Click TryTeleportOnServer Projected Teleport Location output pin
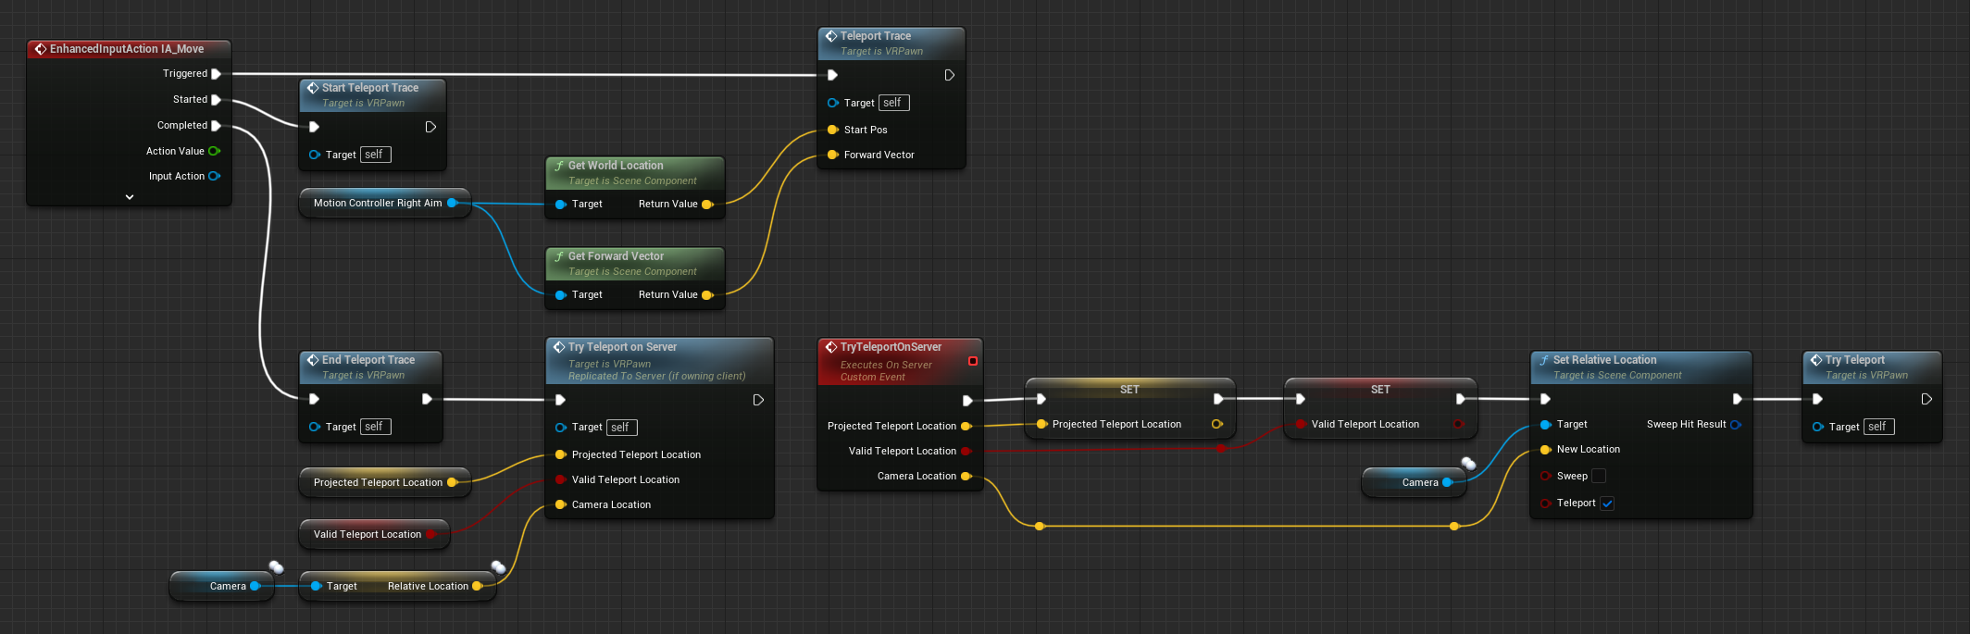The width and height of the screenshot is (1970, 634). point(966,426)
